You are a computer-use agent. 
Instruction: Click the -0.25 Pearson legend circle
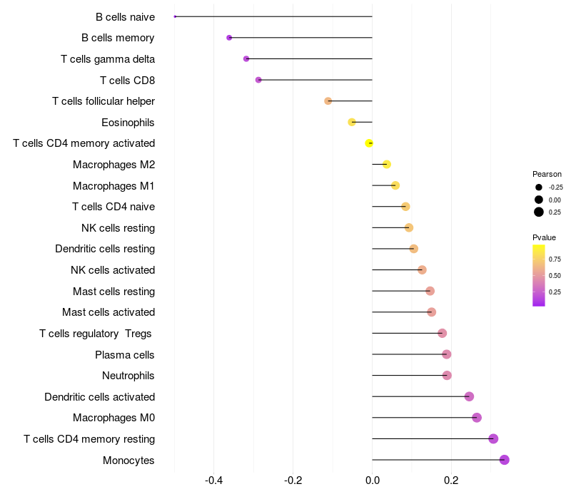pos(539,187)
